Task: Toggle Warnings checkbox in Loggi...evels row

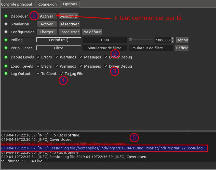Action: tap(57, 66)
